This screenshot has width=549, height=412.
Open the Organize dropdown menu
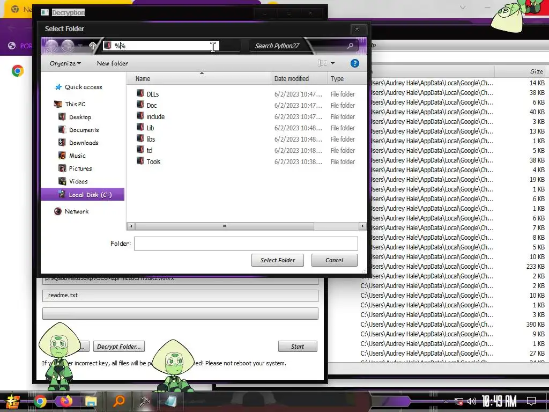(65, 63)
